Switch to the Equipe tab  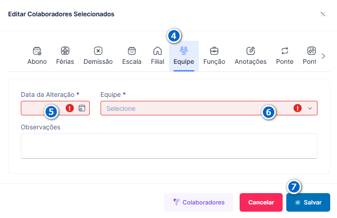coord(184,56)
